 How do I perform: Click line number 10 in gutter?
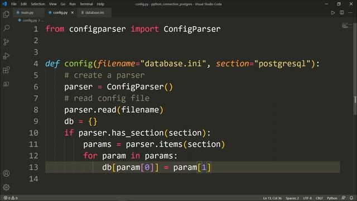33,133
